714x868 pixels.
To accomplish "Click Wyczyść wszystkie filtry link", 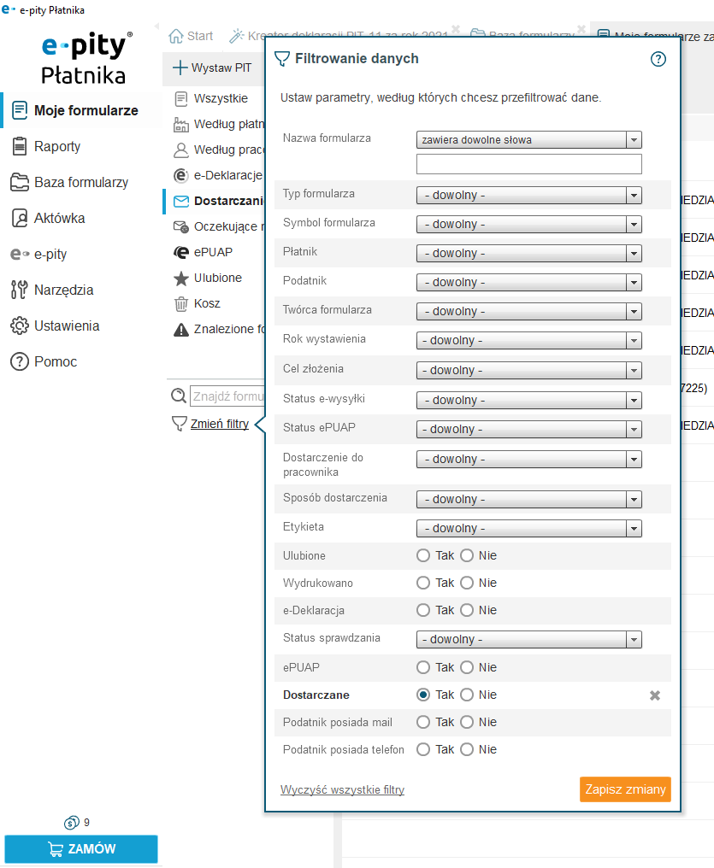I will point(342,790).
